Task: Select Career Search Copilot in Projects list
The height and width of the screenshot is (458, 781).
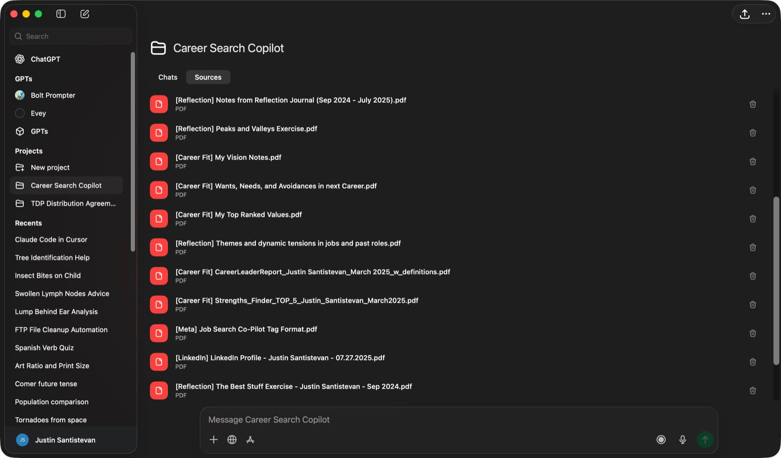Action: point(66,185)
